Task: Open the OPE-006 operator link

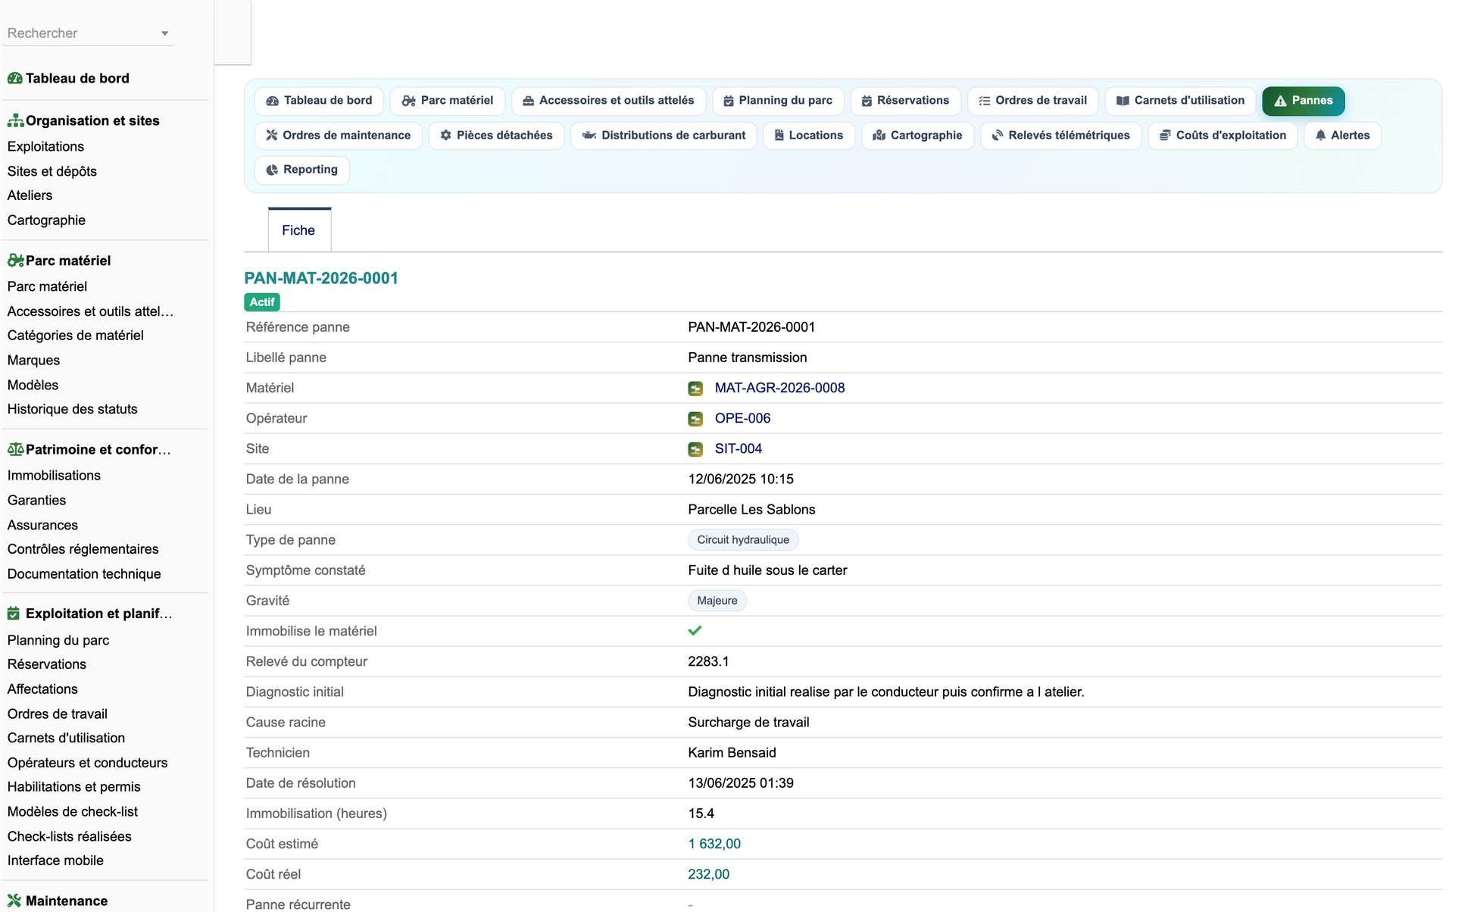Action: (x=742, y=418)
